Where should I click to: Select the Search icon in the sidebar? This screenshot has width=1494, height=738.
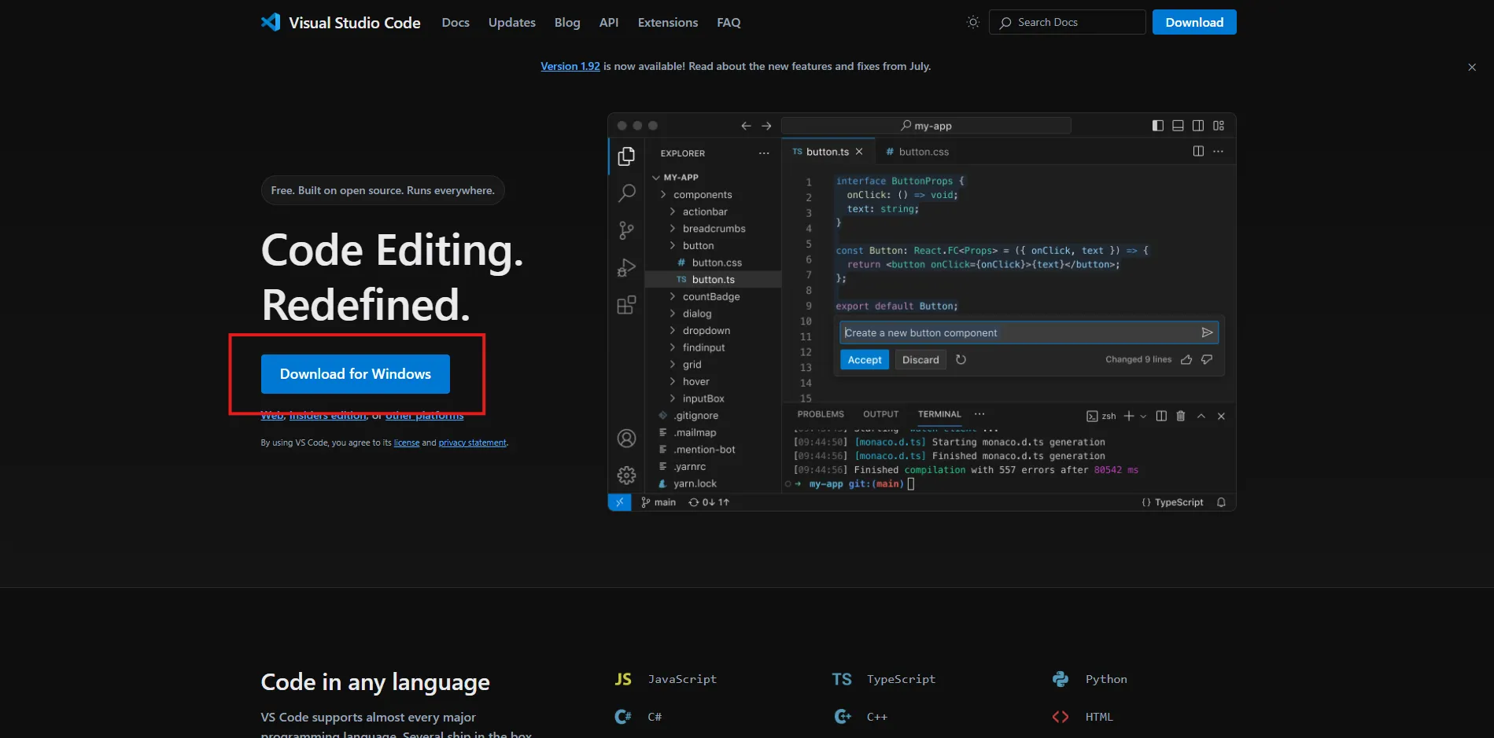pos(625,193)
